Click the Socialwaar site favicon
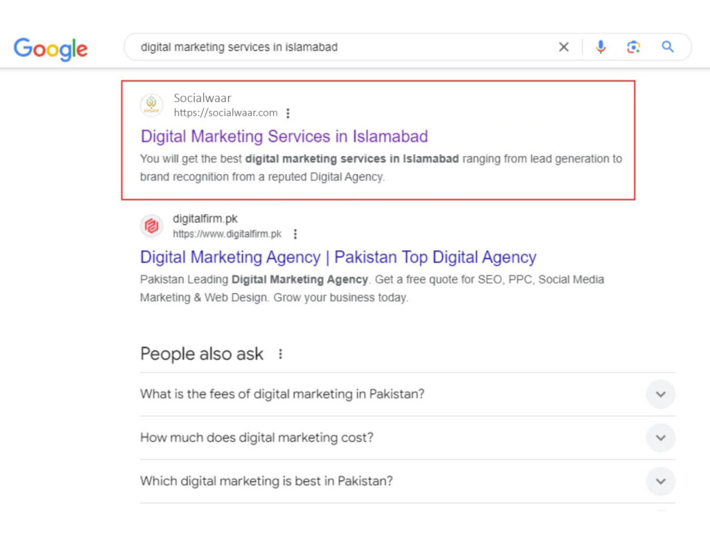Viewport: 710px width, 543px height. pyautogui.click(x=151, y=105)
